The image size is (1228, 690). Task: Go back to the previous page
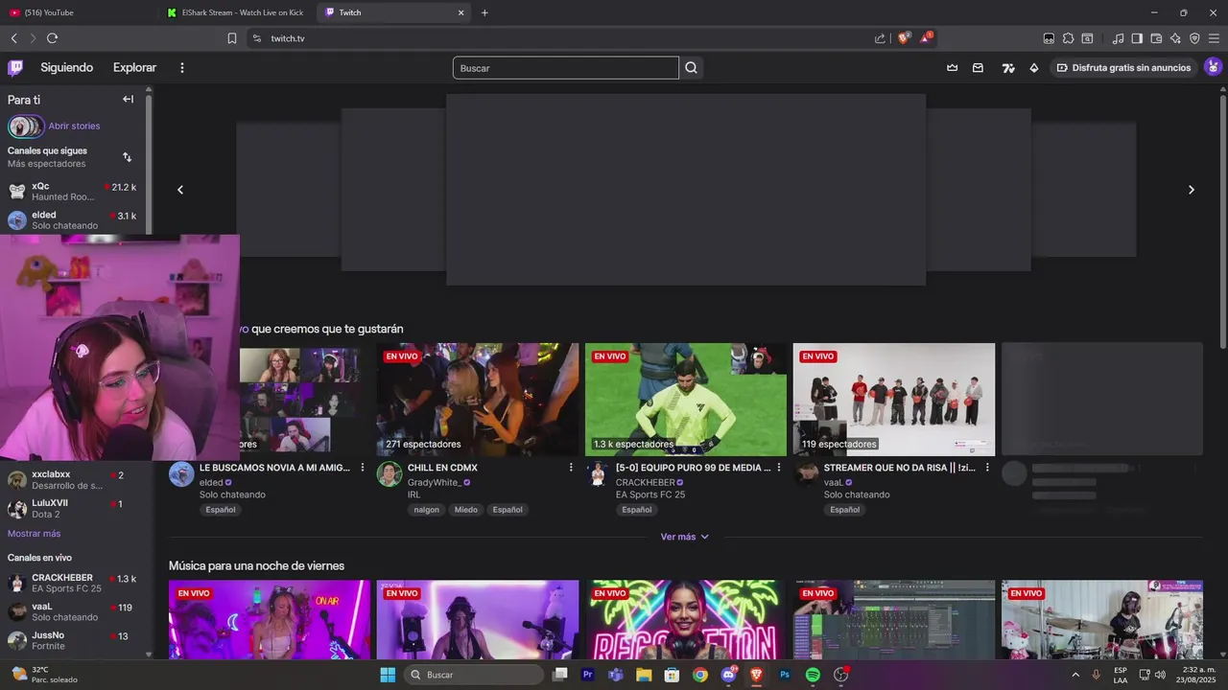tap(14, 38)
